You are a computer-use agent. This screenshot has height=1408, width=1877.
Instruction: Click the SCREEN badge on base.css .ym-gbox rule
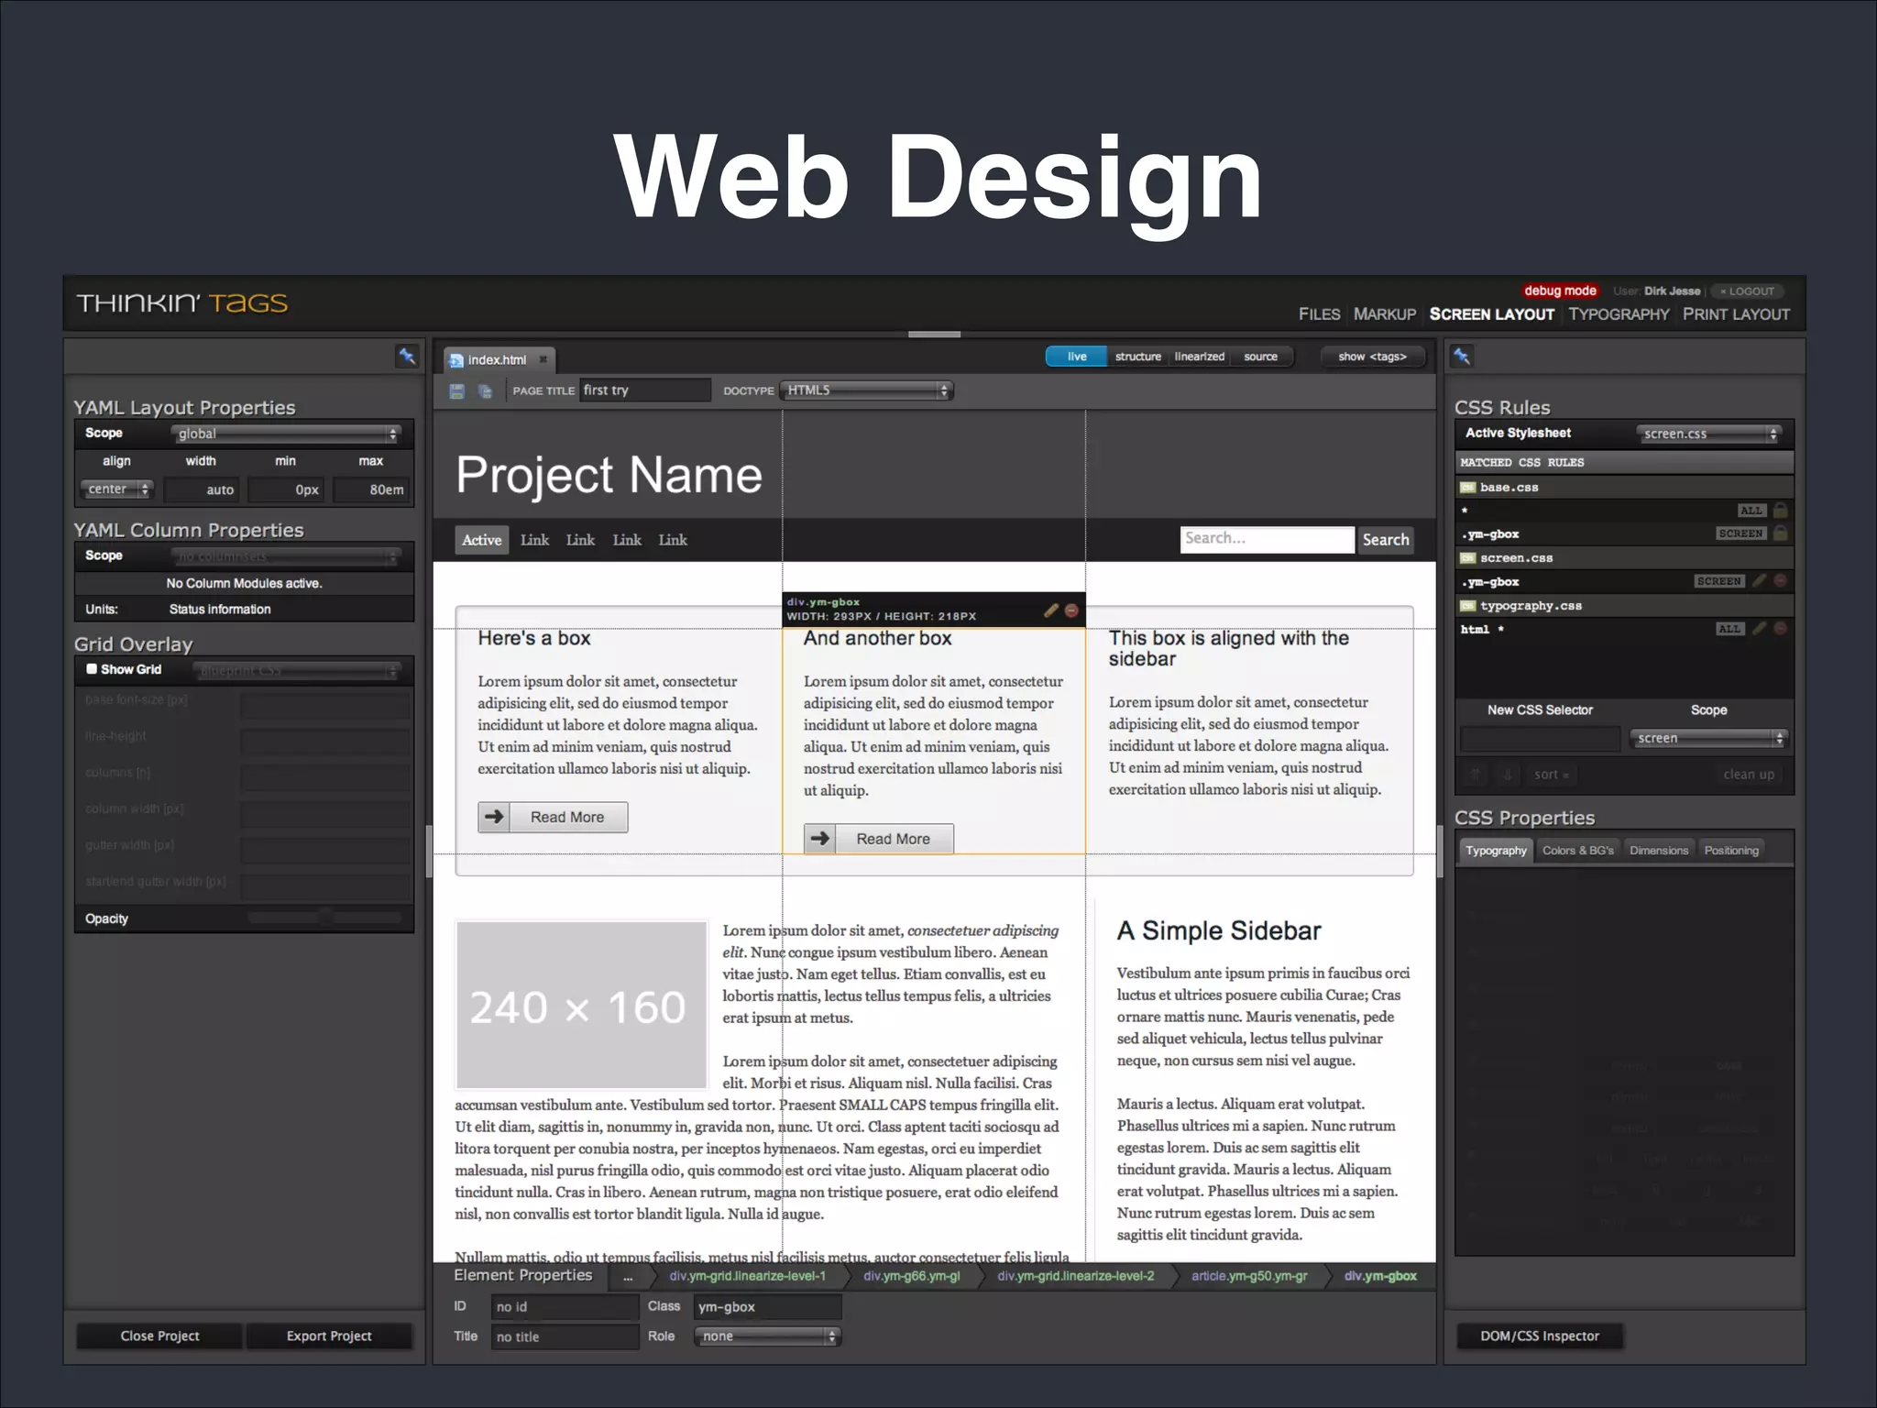tap(1740, 533)
